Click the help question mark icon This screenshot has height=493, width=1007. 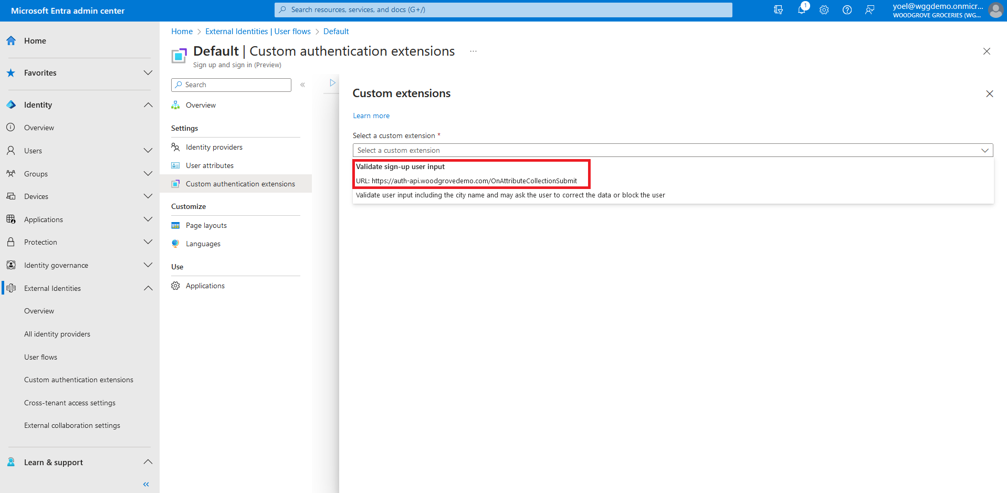pyautogui.click(x=847, y=10)
